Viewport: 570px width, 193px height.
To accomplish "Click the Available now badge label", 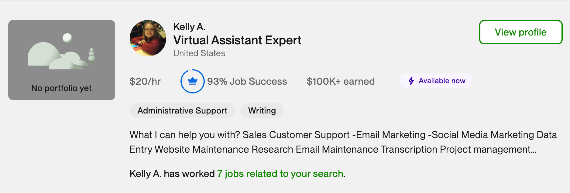I will pos(442,81).
